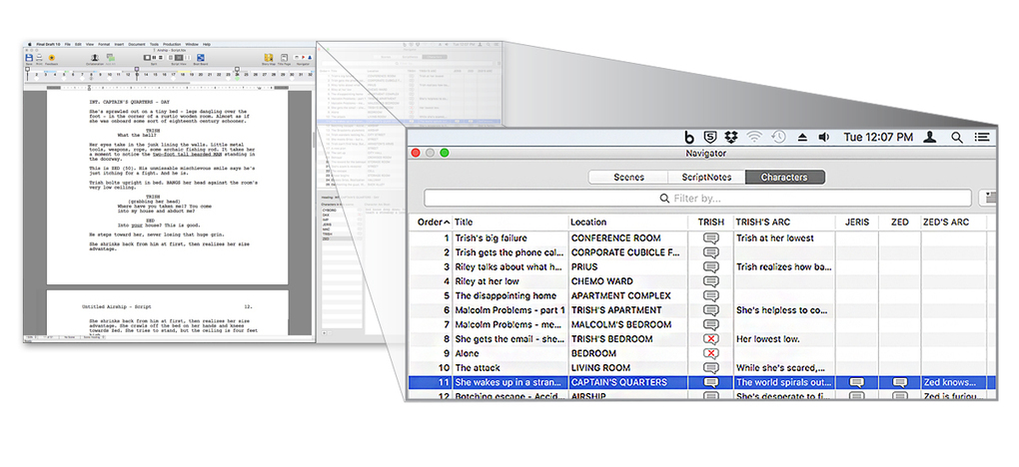Screen dimensions: 1019x467
Task: Click the Print icon in Final Draft toolbar
Action: [39, 58]
